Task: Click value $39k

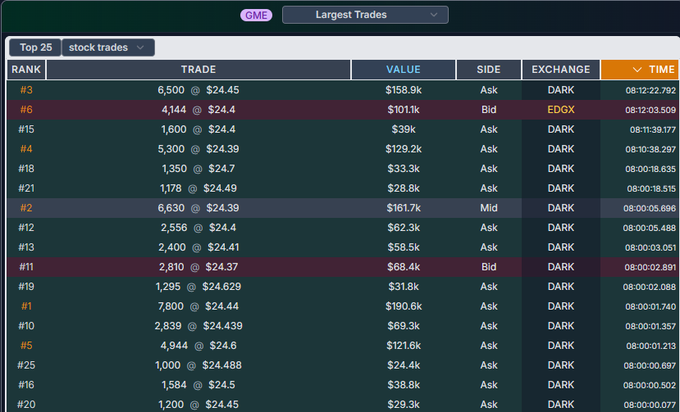Action: click(404, 129)
